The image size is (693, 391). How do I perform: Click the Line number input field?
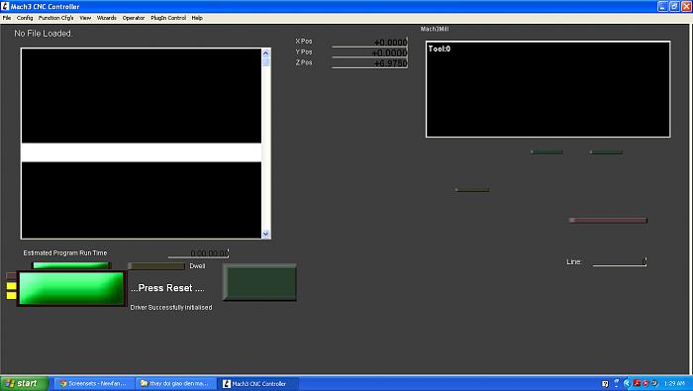[x=620, y=262]
